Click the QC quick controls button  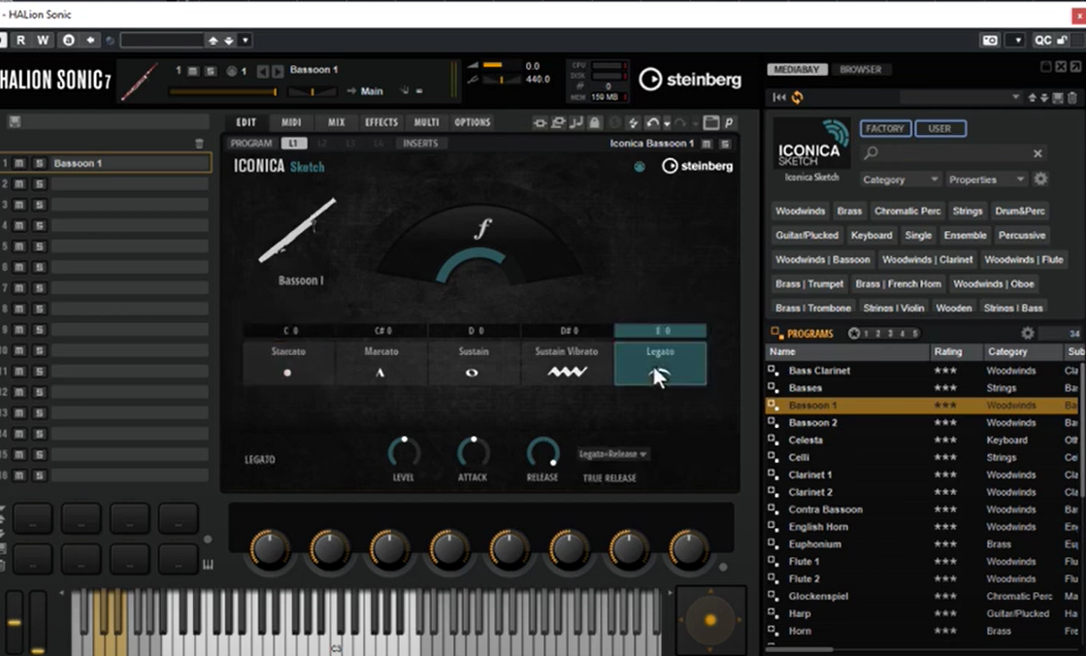(1043, 40)
